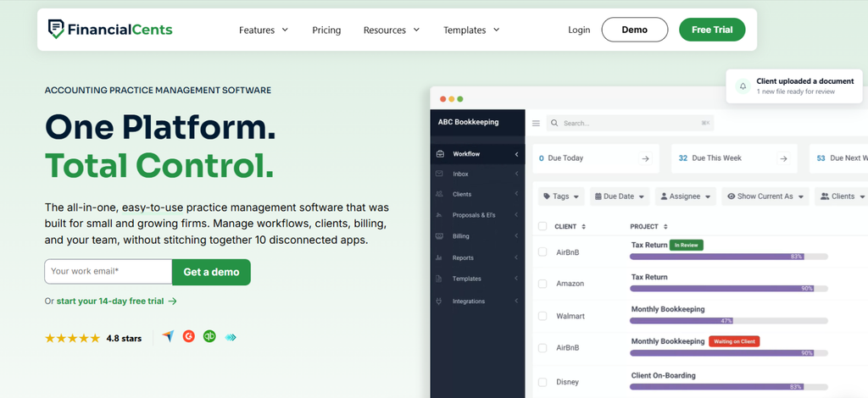The height and width of the screenshot is (398, 868).
Task: Select Workflow in the app sidebar
Action: point(478,154)
